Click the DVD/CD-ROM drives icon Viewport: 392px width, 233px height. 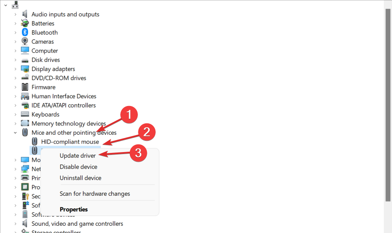[25, 78]
